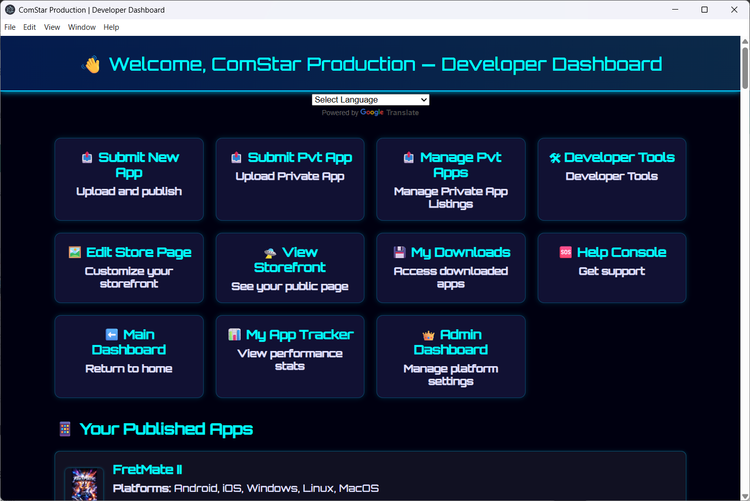Open the Help menu
Screen dimensions: 750x501
pyautogui.click(x=111, y=27)
